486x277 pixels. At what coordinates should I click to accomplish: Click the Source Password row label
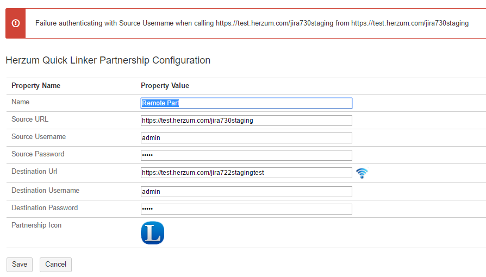coord(38,154)
